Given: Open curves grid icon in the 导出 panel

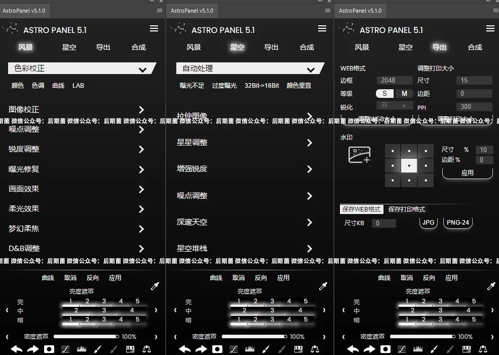Looking at the screenshot, I should click(x=402, y=349).
